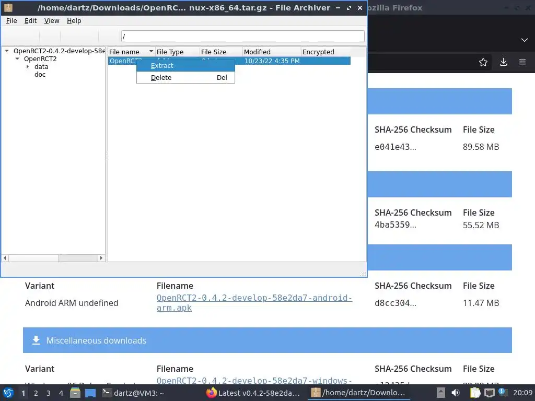Image resolution: width=535 pixels, height=401 pixels.
Task: Open the Firefox list all tabs chevron
Action: [x=525, y=40]
